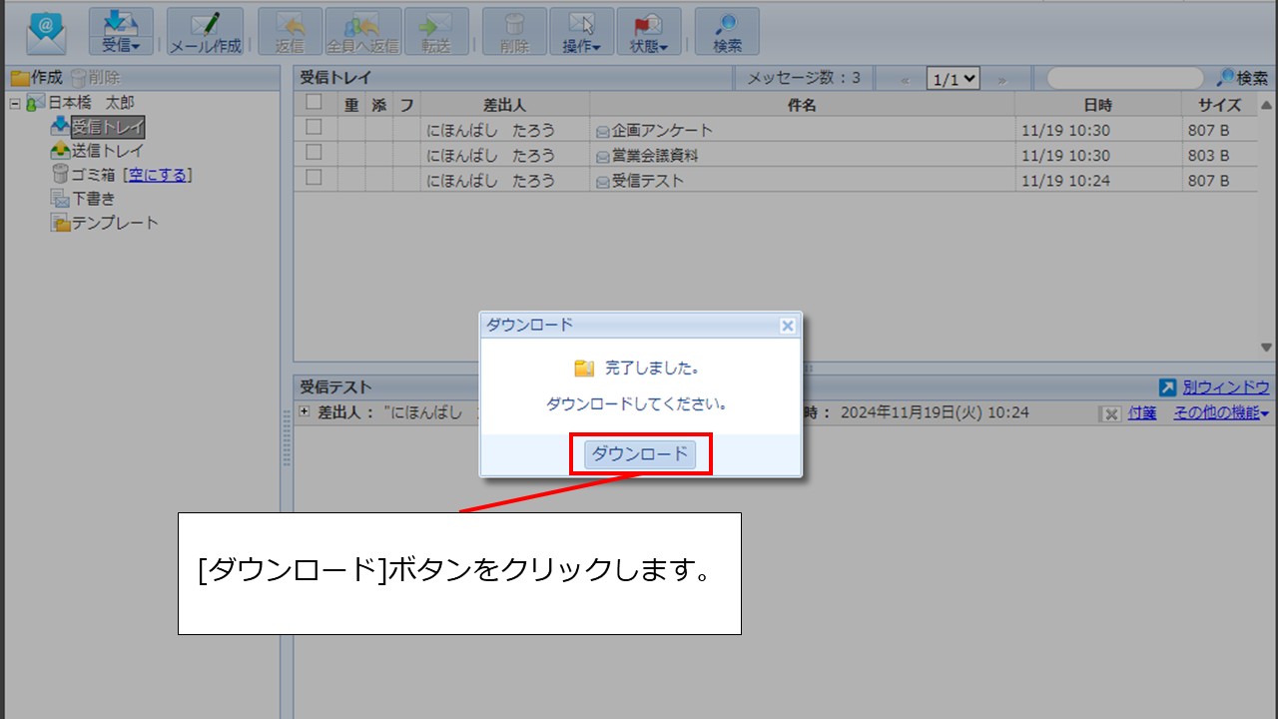
Task: Open the 1/1 page selector dropdown
Action: tap(953, 79)
